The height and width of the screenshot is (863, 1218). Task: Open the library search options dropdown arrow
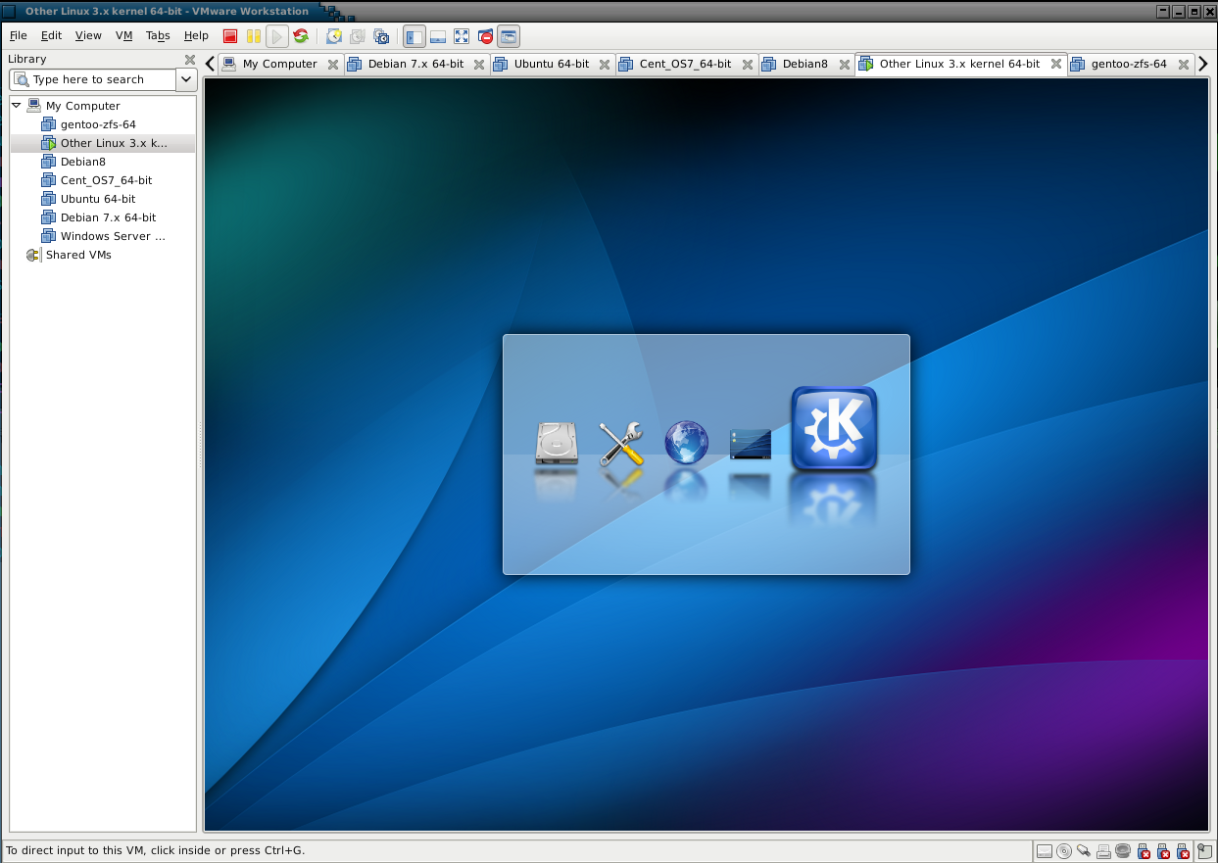pyautogui.click(x=186, y=79)
